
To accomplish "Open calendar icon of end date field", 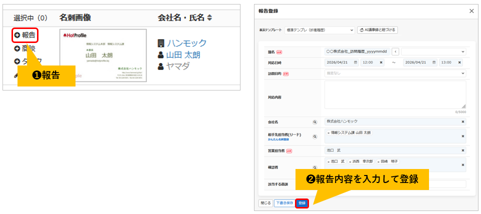I will coord(433,62).
